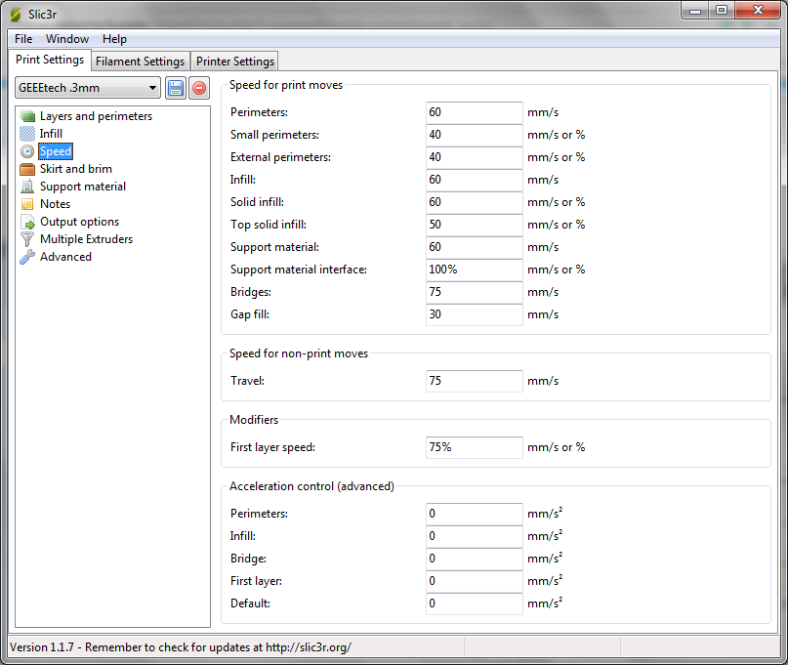Open the Help menu
The height and width of the screenshot is (665, 788).
tap(114, 39)
